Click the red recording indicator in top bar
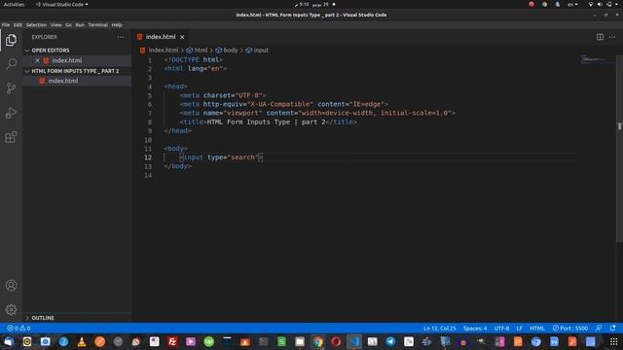Screen dimensions: 623x350 coord(531,4)
